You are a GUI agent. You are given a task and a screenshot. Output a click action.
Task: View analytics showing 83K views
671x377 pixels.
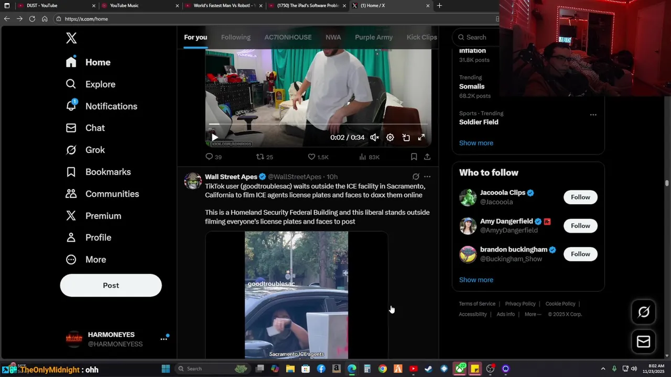[370, 157]
